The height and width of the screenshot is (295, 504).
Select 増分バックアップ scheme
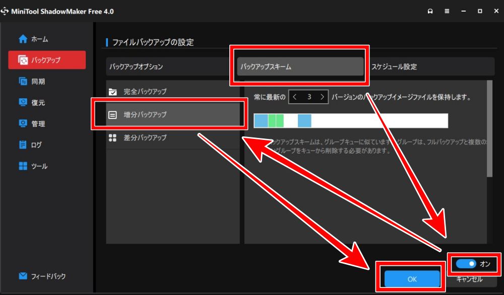(173, 115)
